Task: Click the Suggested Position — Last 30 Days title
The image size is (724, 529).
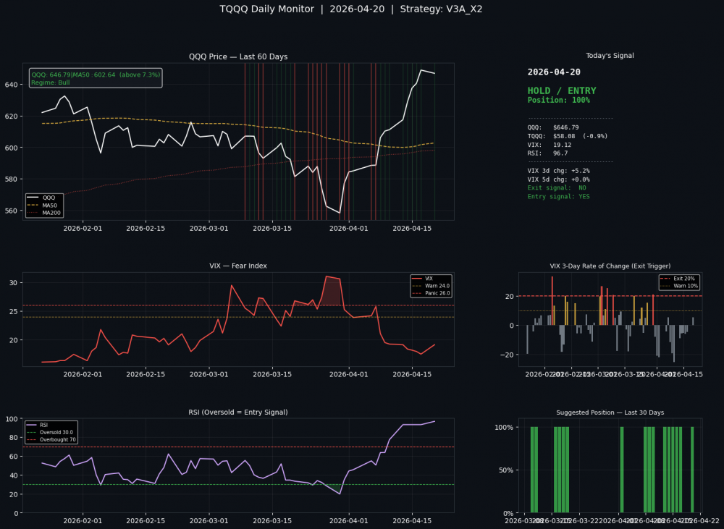Action: 610,412
